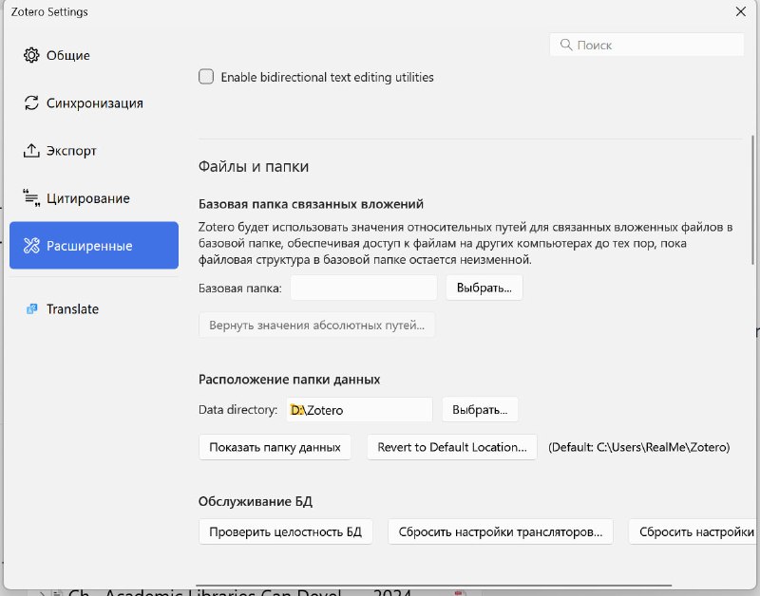Image resolution: width=760 pixels, height=596 pixels.
Task: Click the sync arrows icon beside Синхронизация
Action: 31,102
